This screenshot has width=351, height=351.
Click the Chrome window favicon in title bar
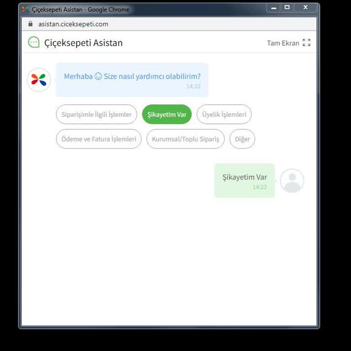(25, 10)
